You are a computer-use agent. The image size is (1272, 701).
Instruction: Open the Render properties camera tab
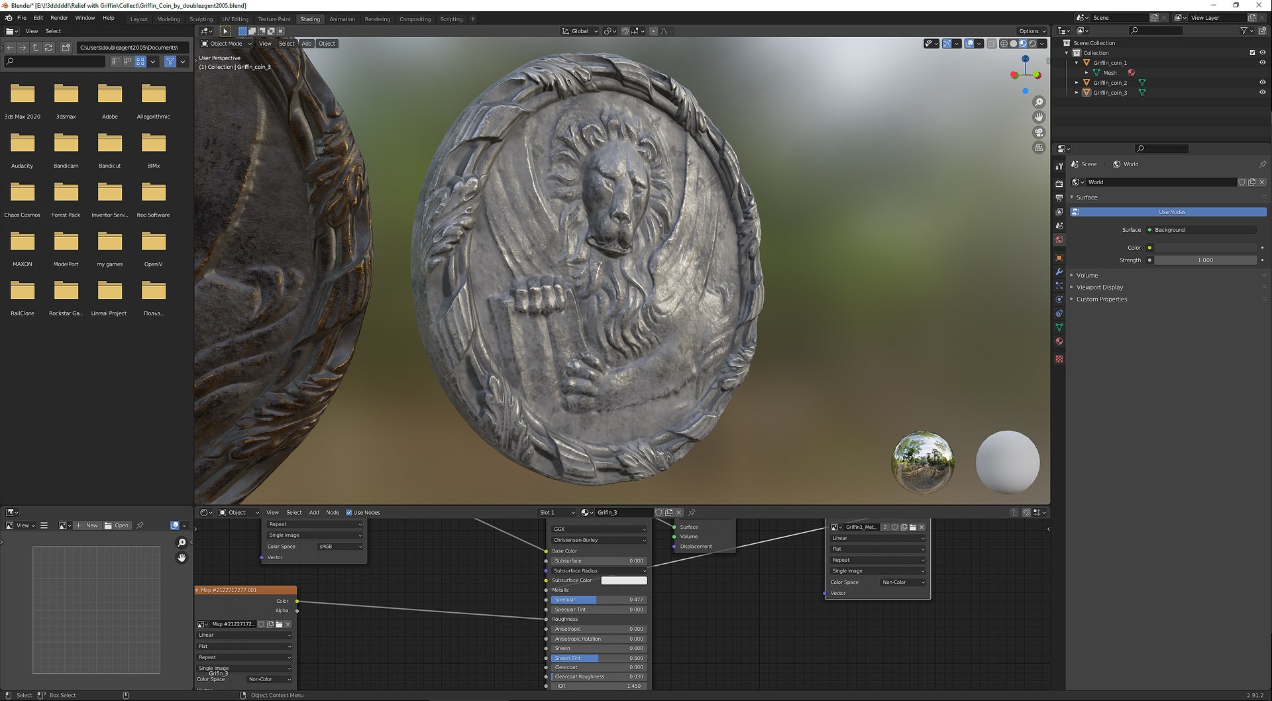coord(1059,184)
